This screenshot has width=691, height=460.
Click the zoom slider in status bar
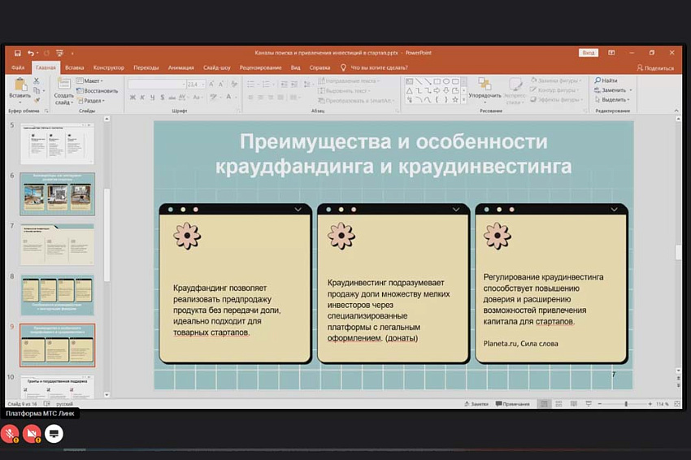pos(625,404)
